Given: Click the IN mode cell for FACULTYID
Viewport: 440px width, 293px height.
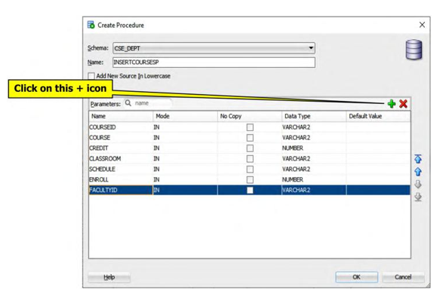Looking at the screenshot, I should pyautogui.click(x=185, y=191).
